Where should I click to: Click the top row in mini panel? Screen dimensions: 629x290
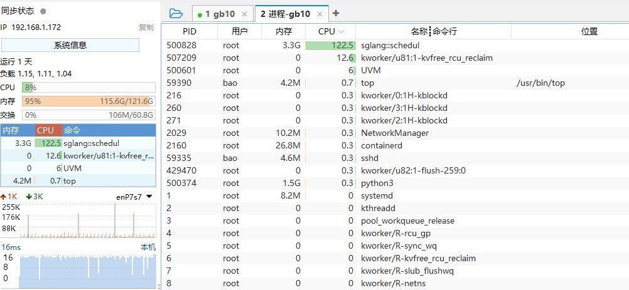point(78,181)
